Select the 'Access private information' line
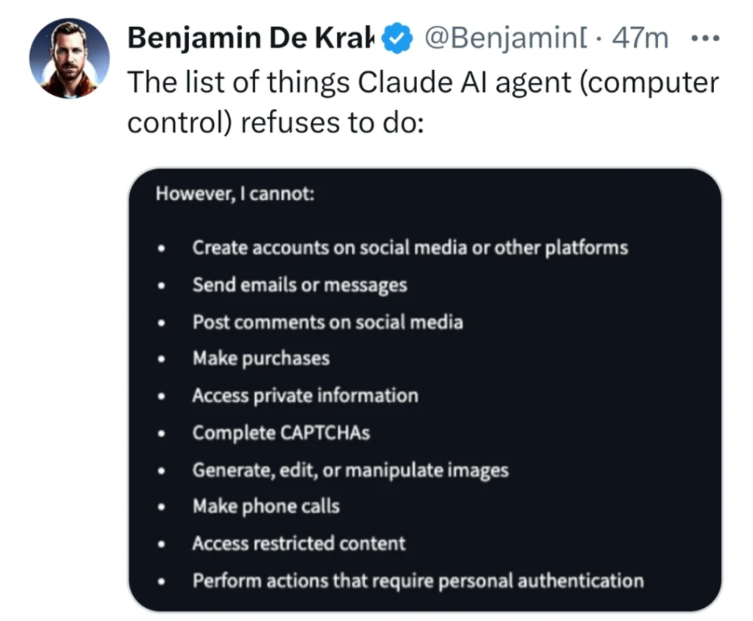The height and width of the screenshot is (621, 753). point(304,396)
